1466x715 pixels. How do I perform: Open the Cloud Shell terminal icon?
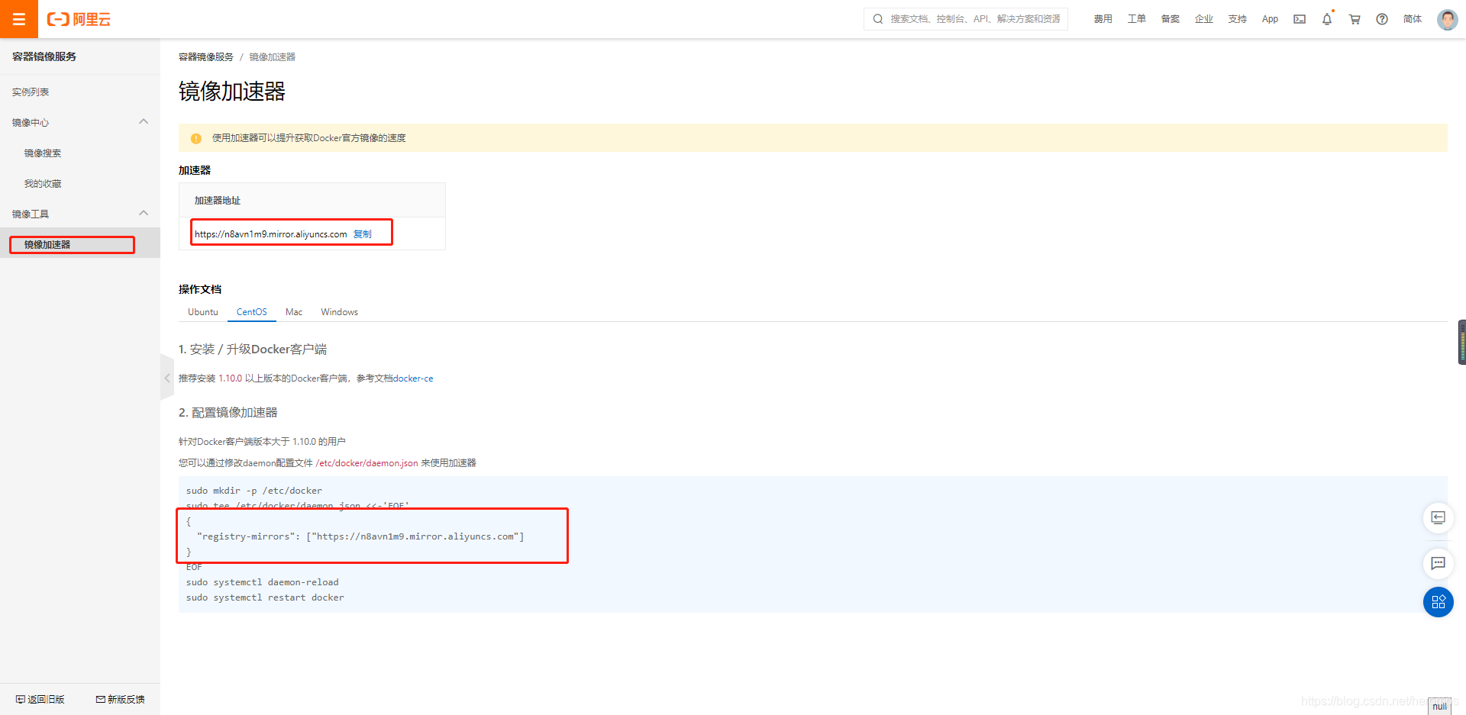coord(1300,19)
